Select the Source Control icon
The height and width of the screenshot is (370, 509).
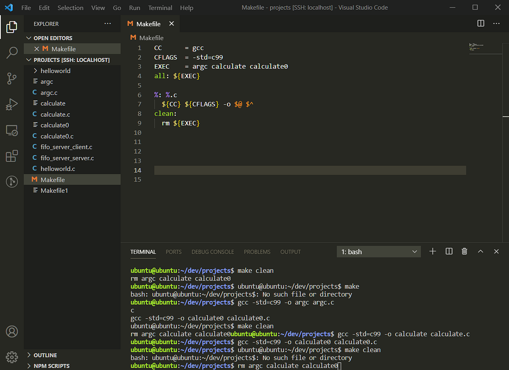[x=11, y=78]
